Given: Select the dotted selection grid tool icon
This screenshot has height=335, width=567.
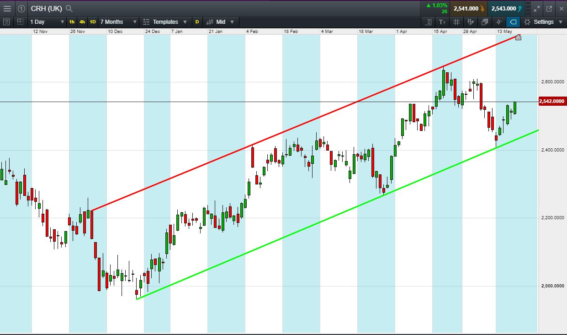Looking at the screenshot, I should 20,22.
